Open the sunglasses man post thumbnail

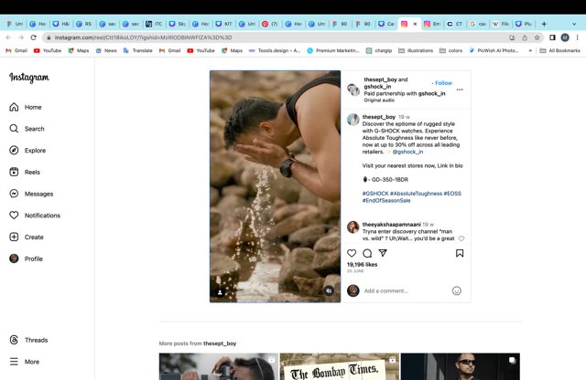tap(460, 366)
